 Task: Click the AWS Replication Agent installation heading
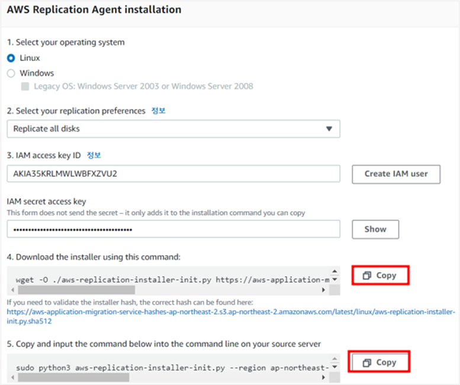tap(94, 9)
